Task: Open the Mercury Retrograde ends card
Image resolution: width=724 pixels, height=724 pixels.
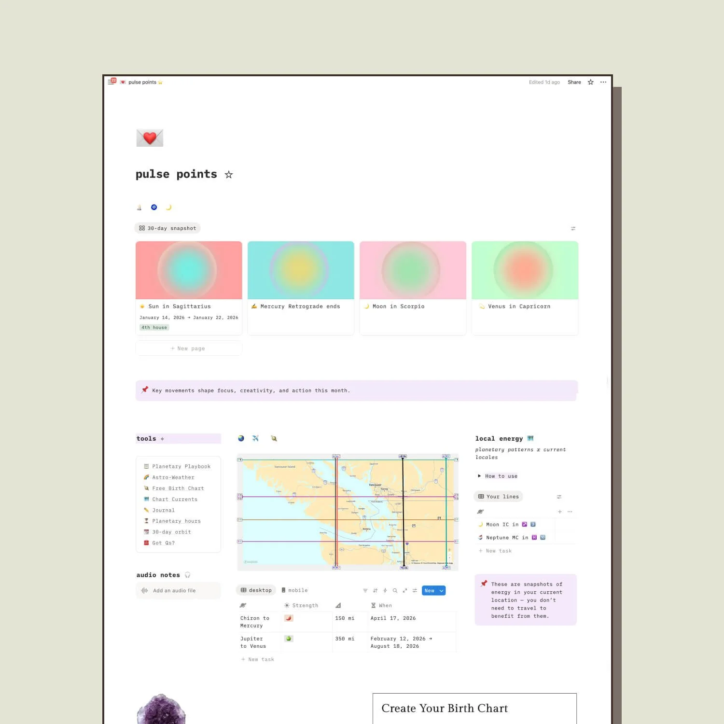Action: coord(301,288)
